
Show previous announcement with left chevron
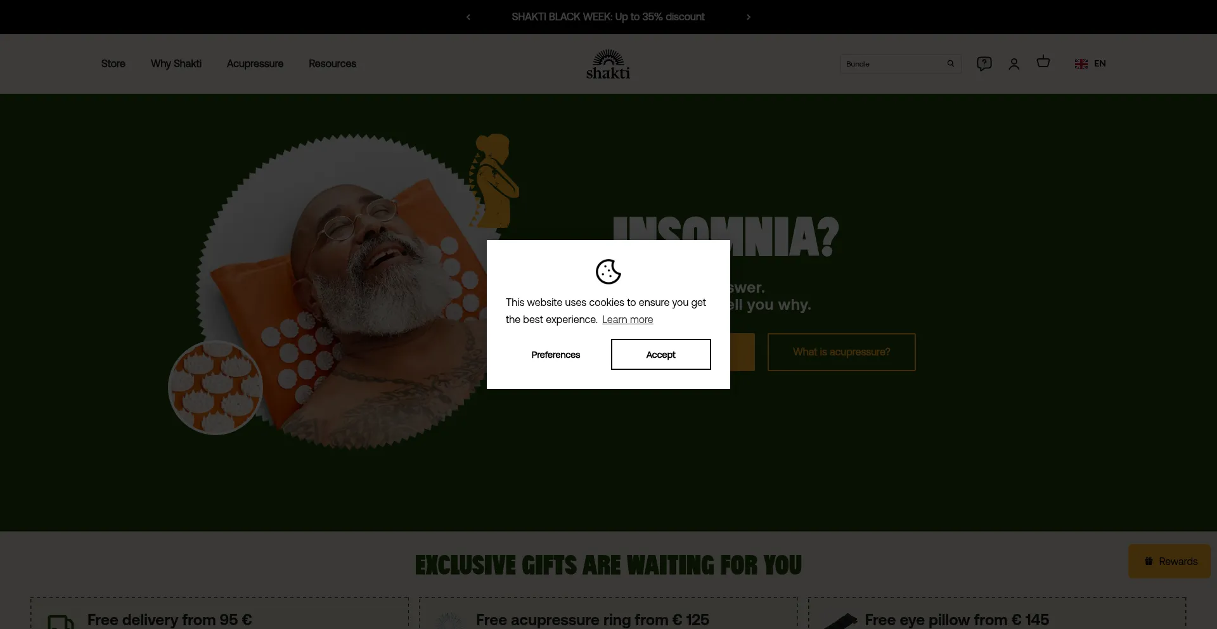coord(468,17)
